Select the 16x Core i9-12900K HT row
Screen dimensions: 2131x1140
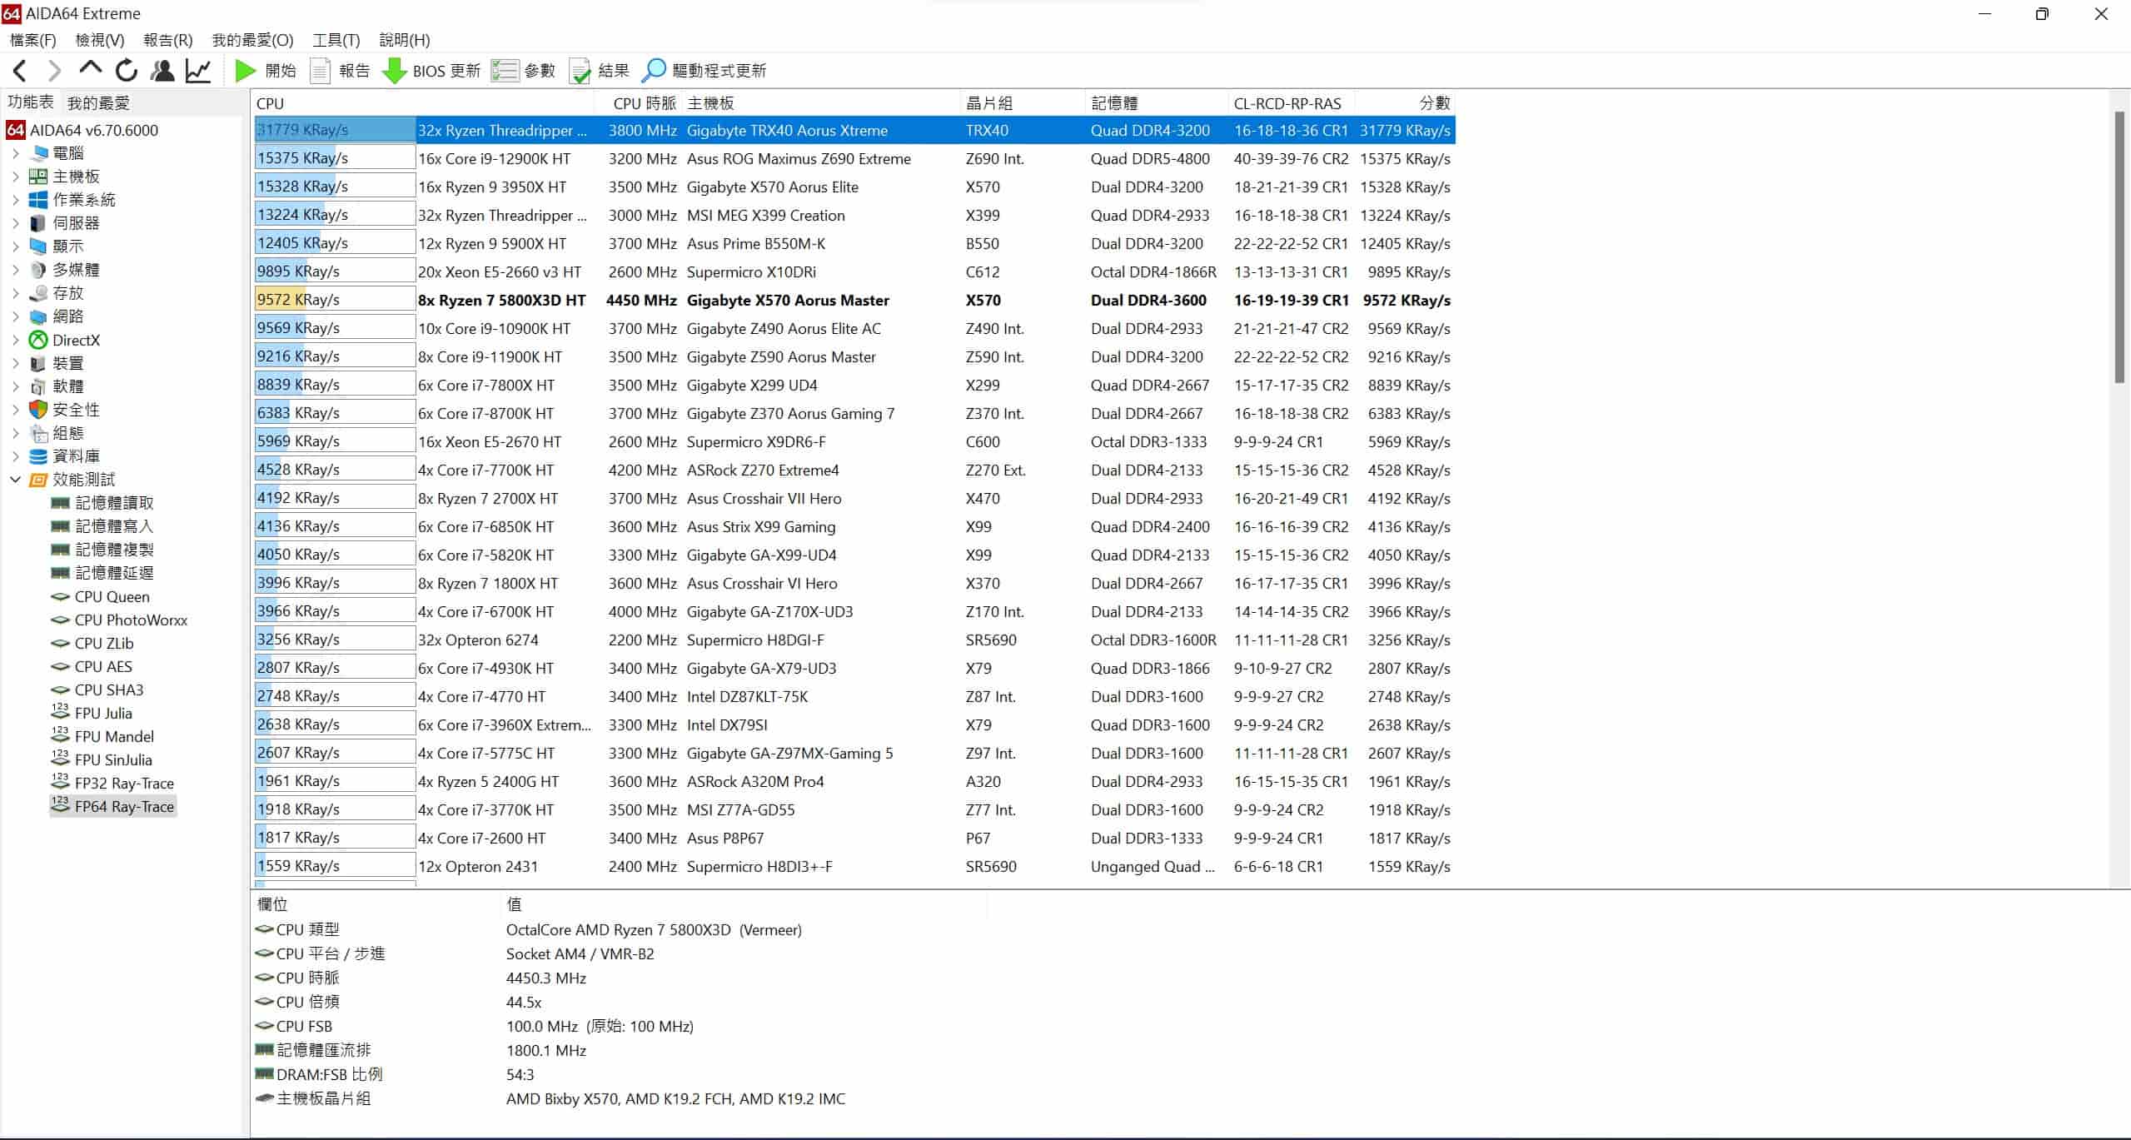[855, 158]
